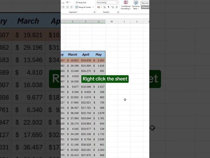Open the Orientation dropdown arrow
210x158 pixels.
70,3
